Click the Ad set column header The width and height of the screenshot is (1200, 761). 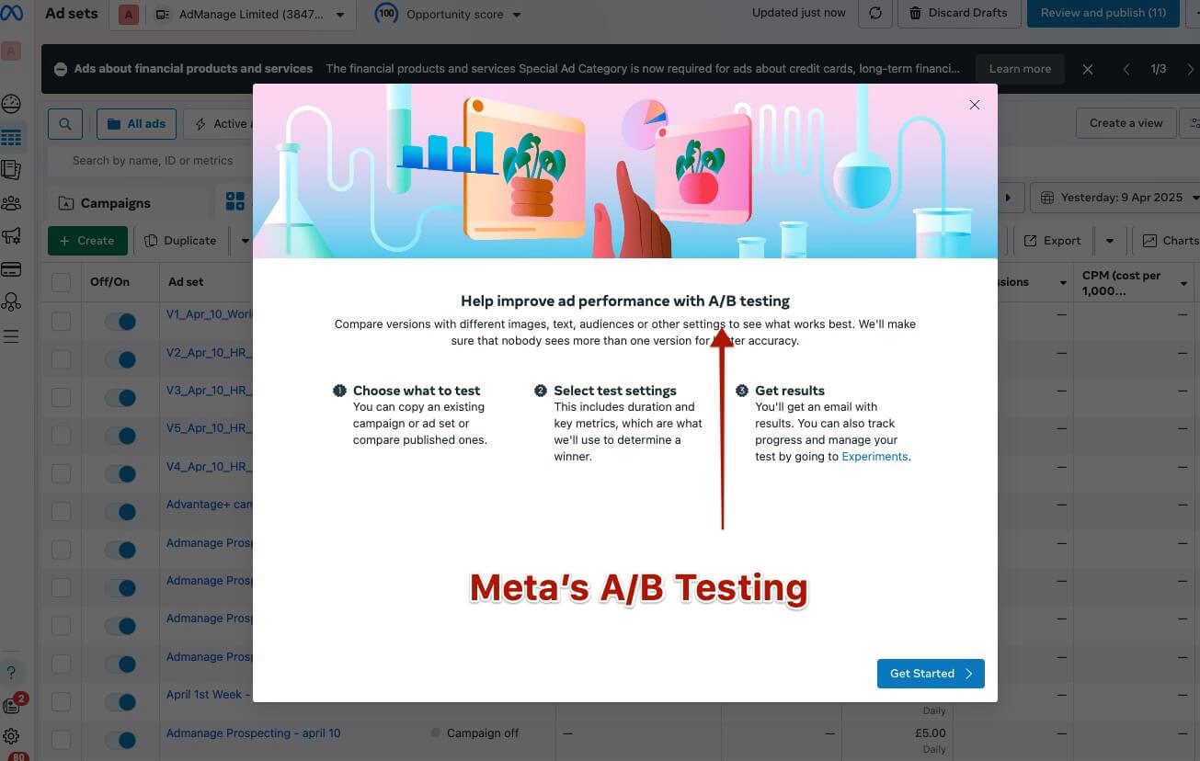tap(186, 282)
